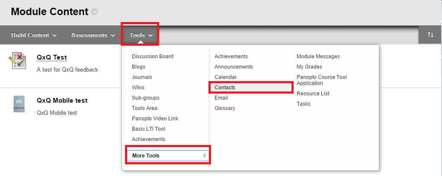Choose Panopto Course Tool Application

(322, 80)
